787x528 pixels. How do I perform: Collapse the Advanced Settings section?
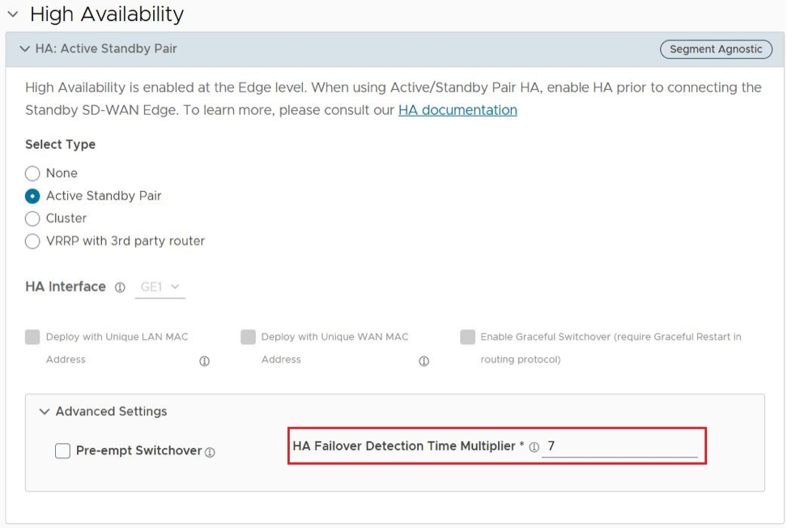point(45,411)
